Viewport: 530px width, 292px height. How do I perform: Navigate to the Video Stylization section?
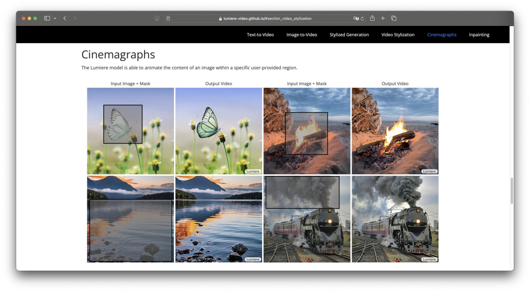point(398,35)
